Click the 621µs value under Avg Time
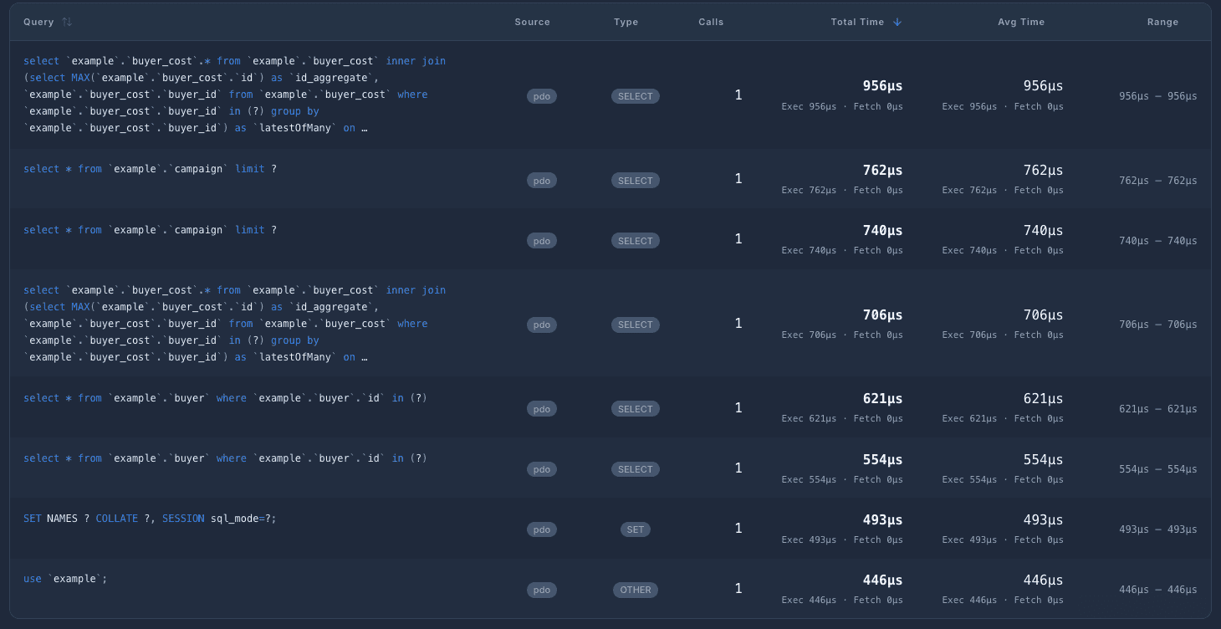 1044,399
